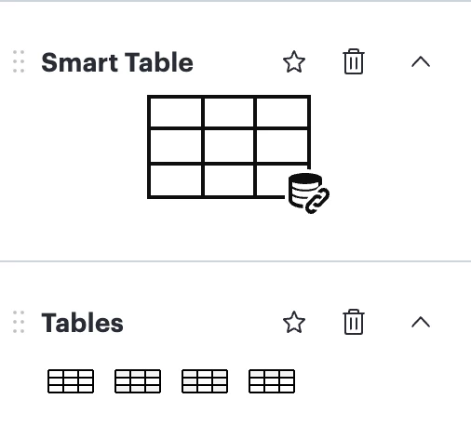This screenshot has height=439, width=471.
Task: Click the chain link symbol on the database badge
Action: point(317,202)
